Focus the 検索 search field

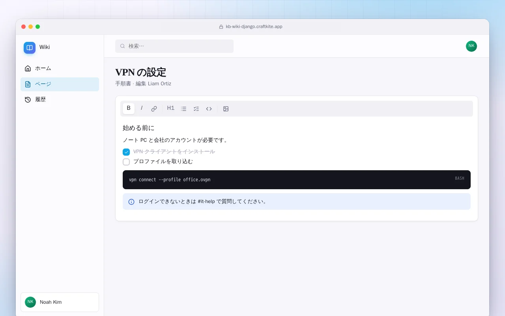pyautogui.click(x=174, y=46)
